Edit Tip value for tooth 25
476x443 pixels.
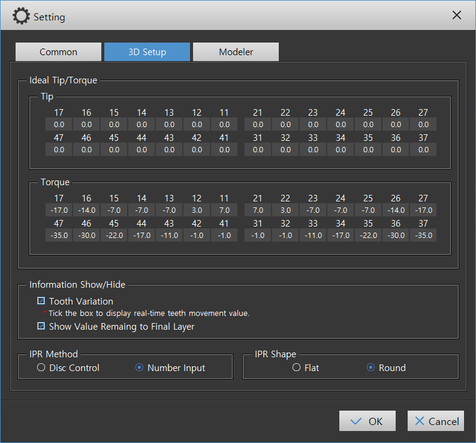[x=368, y=125]
